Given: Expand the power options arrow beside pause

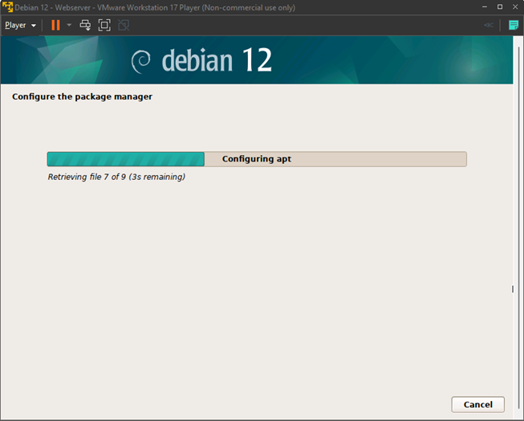Looking at the screenshot, I should (69, 25).
